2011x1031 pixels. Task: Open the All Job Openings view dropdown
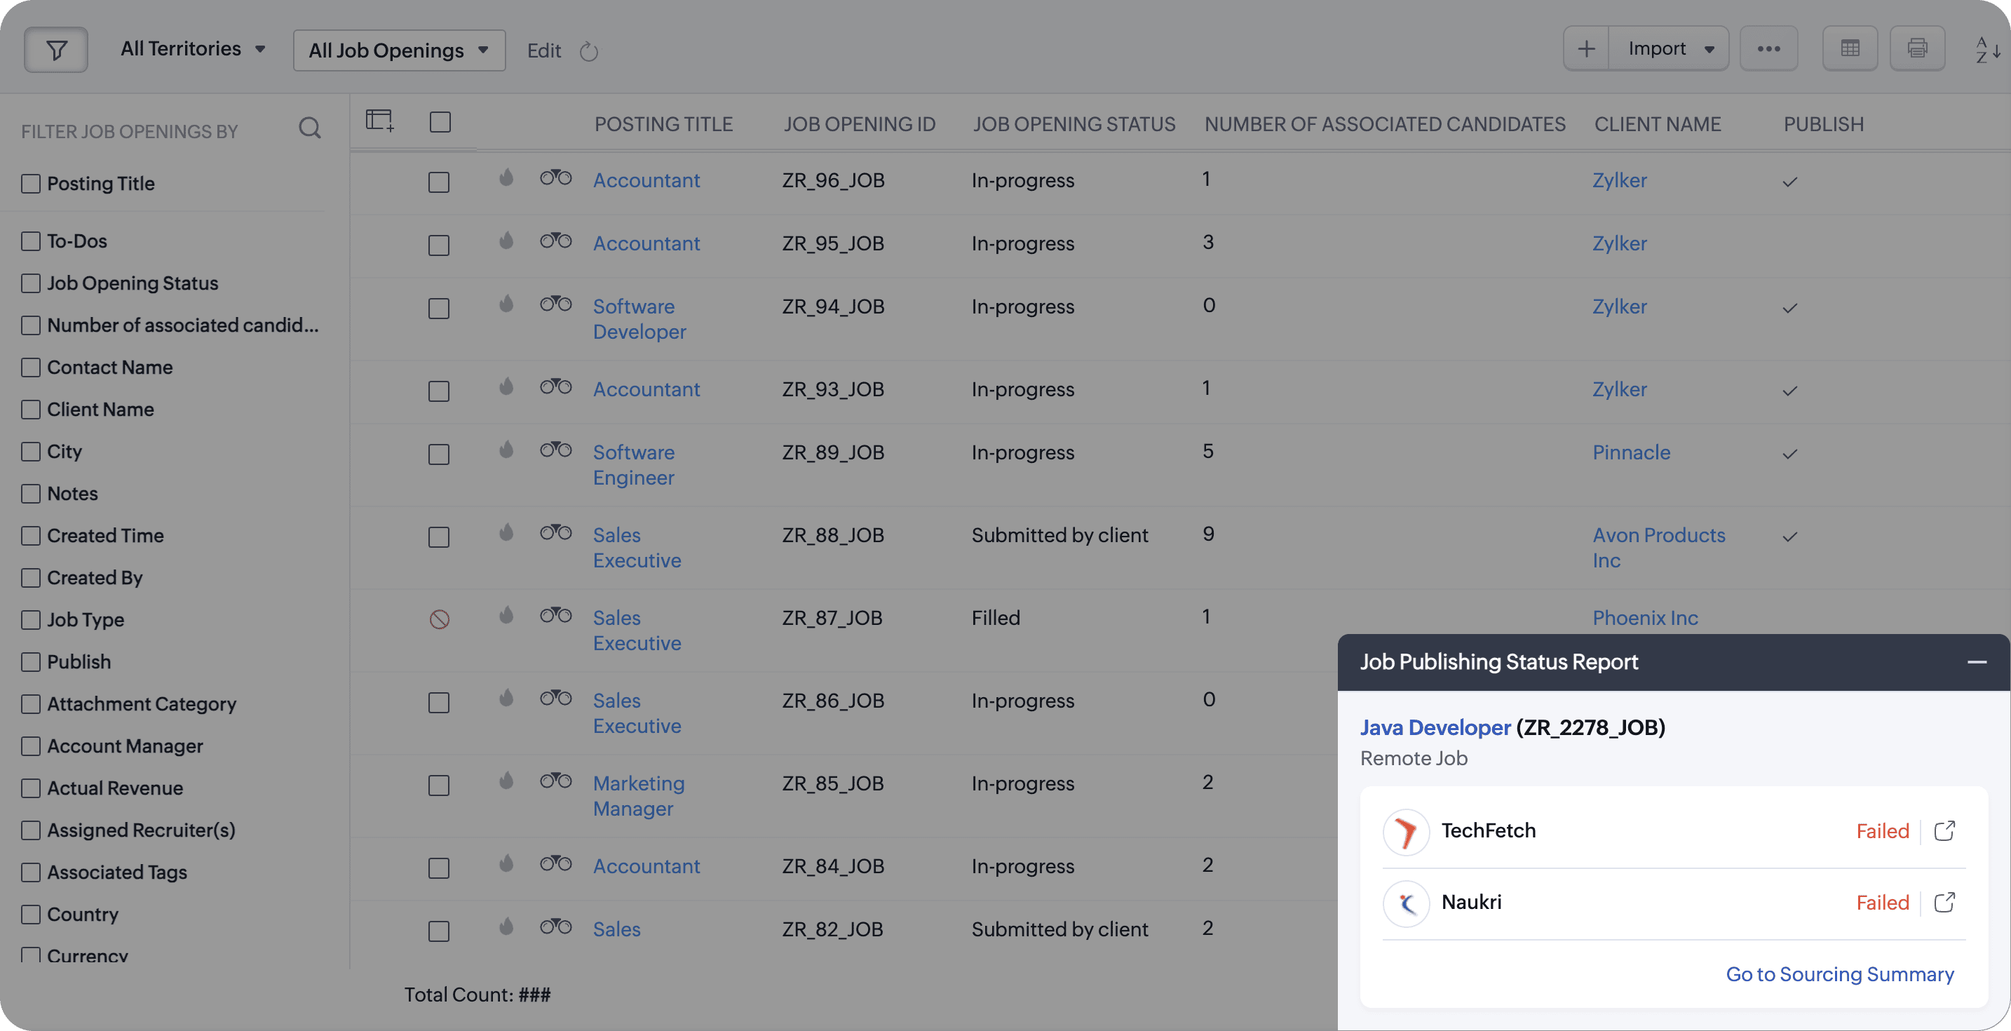click(399, 50)
